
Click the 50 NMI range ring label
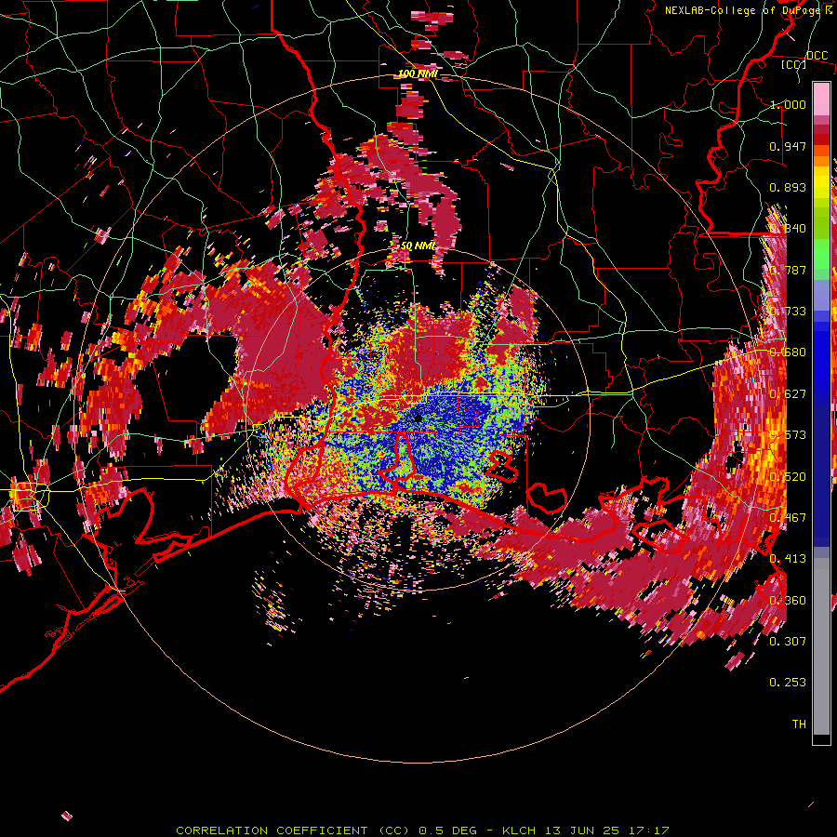click(x=418, y=246)
